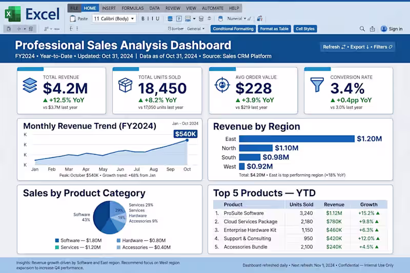
Task: Click the pen icon right of Numeral
Action: coord(249,18)
